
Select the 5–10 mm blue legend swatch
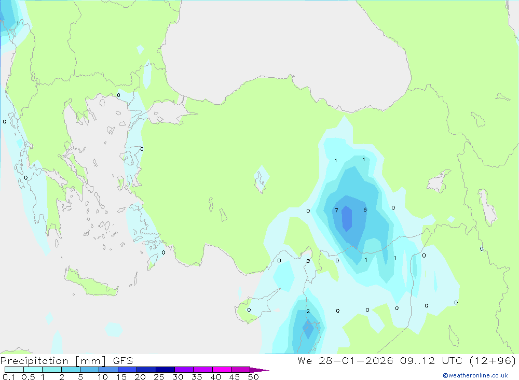(x=89, y=370)
